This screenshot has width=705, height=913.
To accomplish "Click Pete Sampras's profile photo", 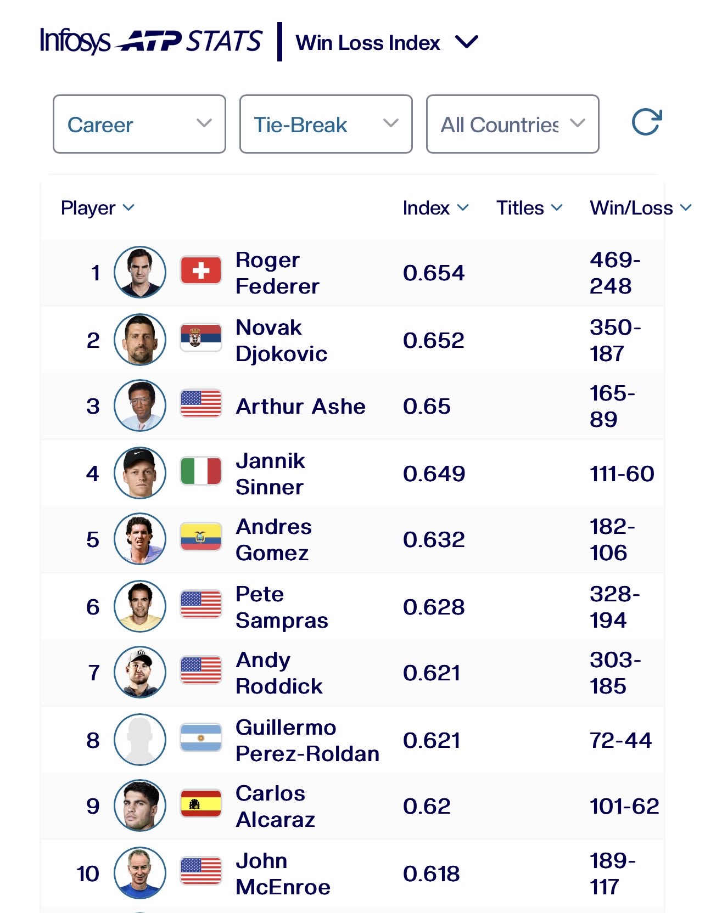I will 140,606.
